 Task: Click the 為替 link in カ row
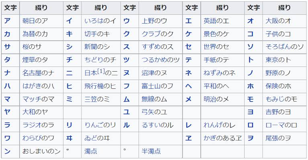29,34
